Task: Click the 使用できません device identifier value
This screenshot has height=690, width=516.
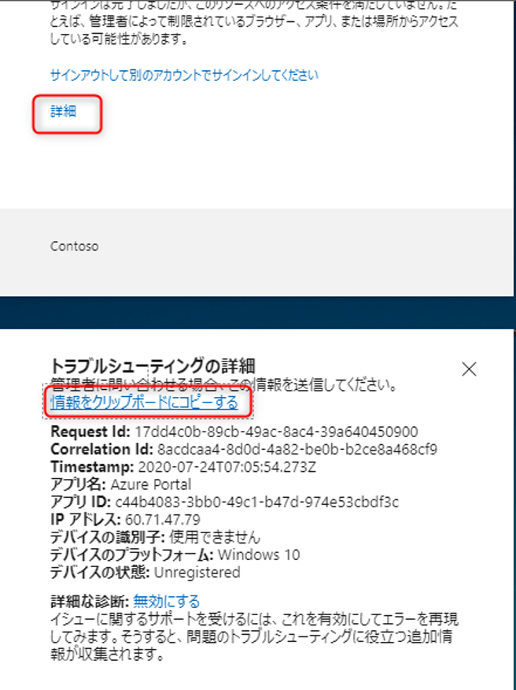Action: 215,537
